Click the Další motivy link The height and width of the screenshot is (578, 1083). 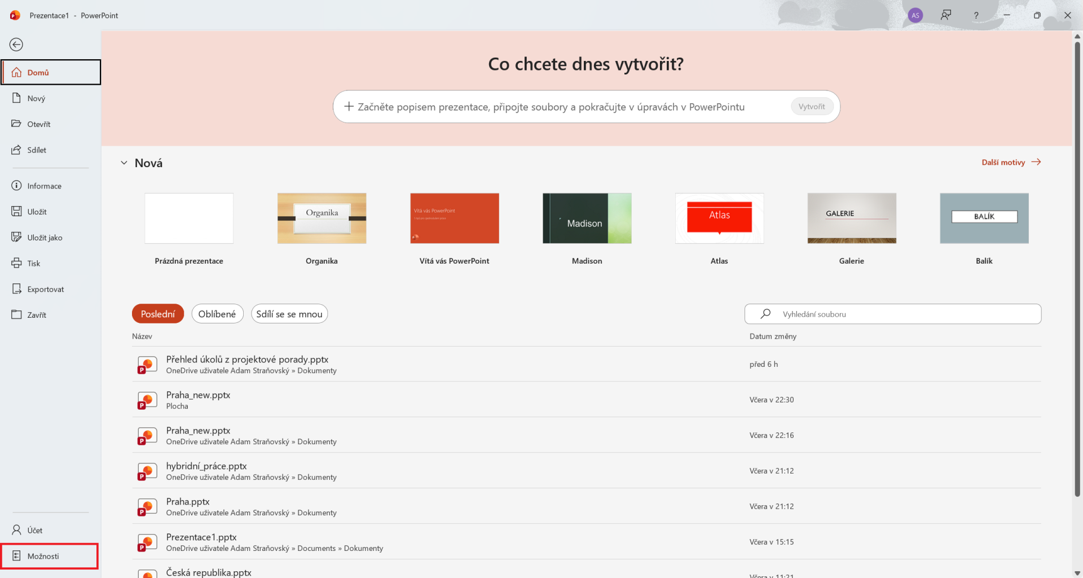click(1011, 162)
